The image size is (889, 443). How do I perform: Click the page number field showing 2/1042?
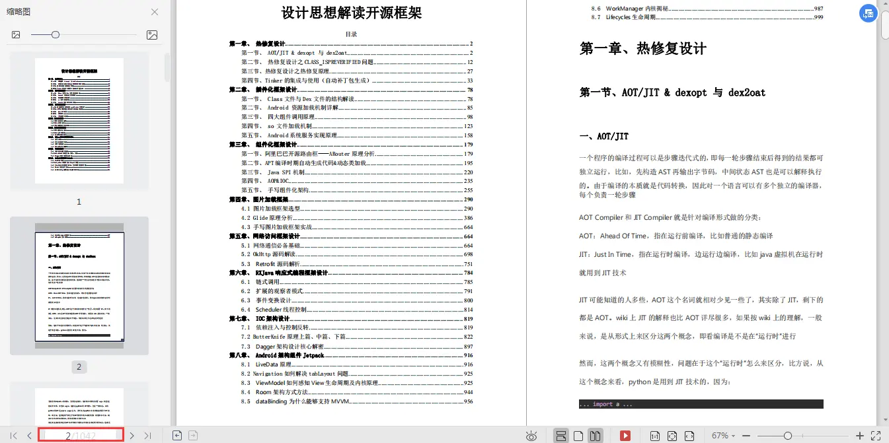pos(79,434)
